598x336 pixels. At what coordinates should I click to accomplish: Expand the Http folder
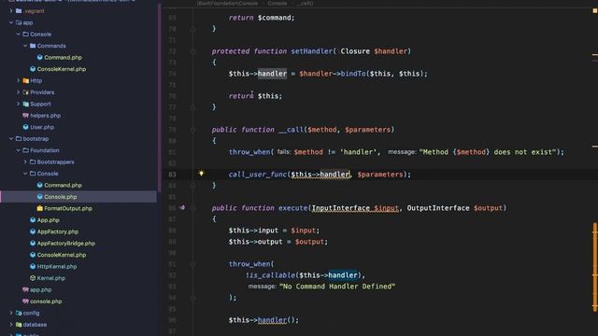pos(18,81)
